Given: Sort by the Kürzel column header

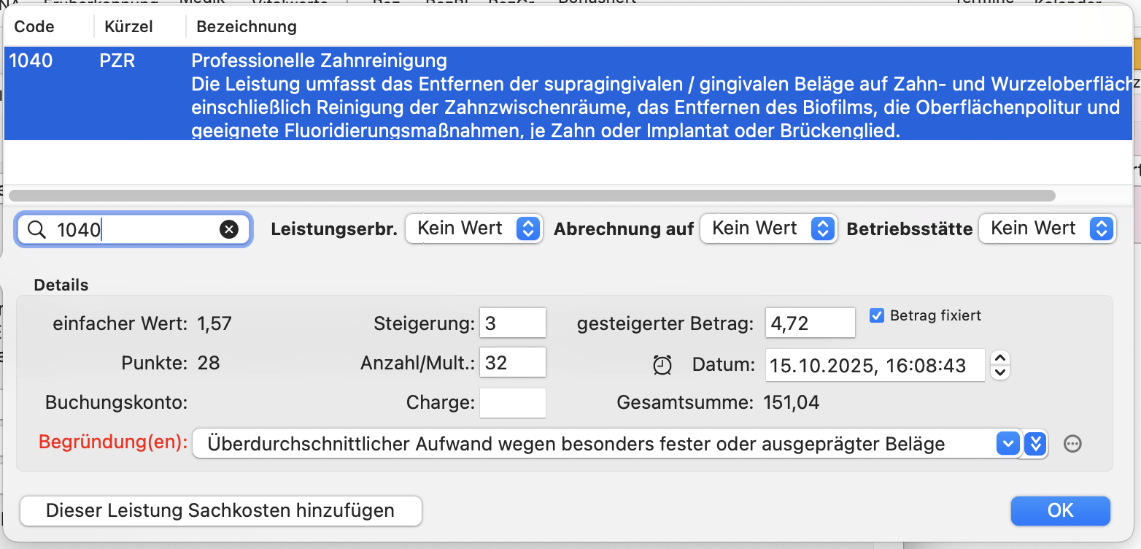Looking at the screenshot, I should click(x=128, y=27).
